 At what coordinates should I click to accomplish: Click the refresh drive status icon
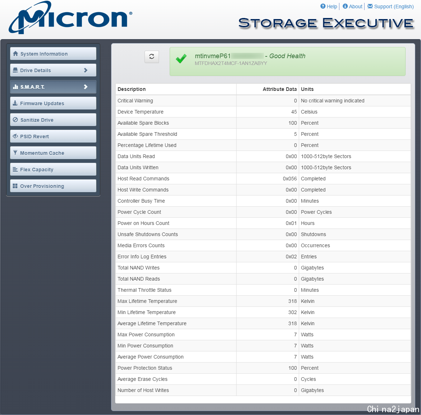[x=152, y=57]
